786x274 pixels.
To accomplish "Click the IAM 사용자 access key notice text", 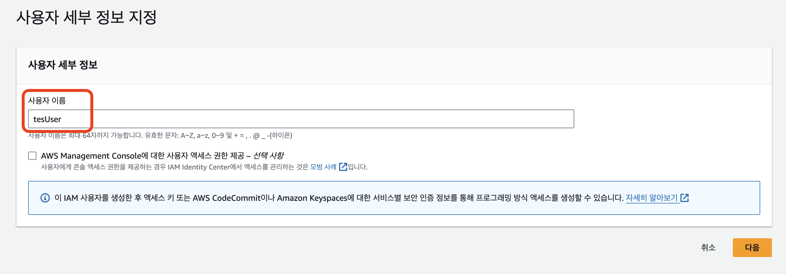I will point(339,198).
